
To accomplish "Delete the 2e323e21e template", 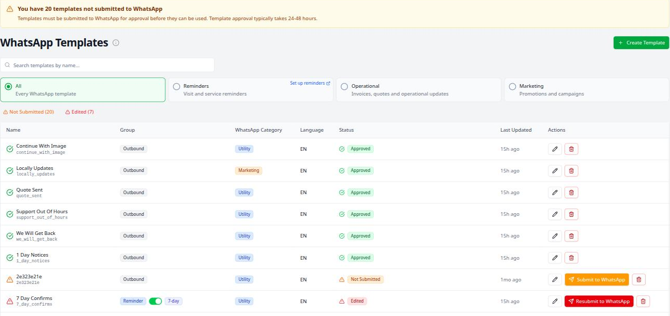I will pyautogui.click(x=638, y=279).
